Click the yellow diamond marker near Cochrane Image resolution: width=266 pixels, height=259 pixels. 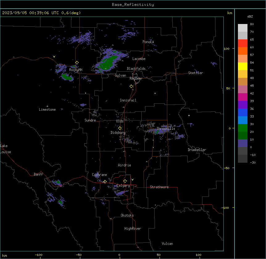tap(105, 182)
